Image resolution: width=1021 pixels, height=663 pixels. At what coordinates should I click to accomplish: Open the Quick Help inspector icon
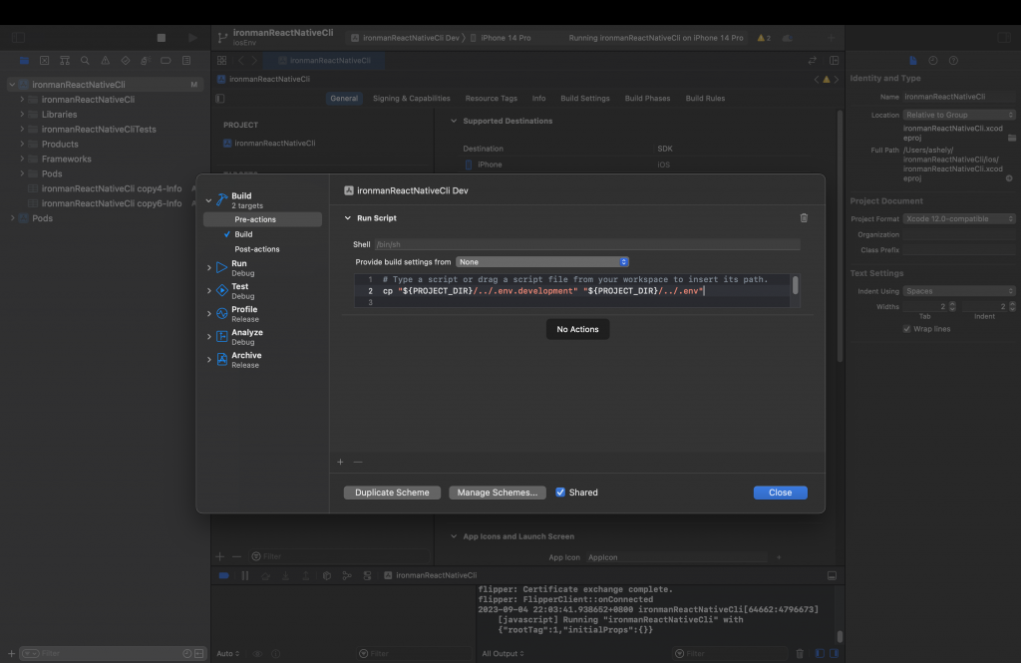pyautogui.click(x=953, y=61)
